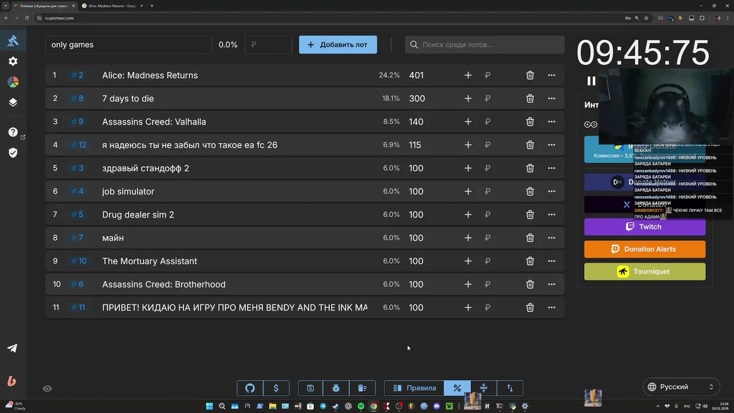Screen dimensions: 734x413
Task: Open the GitHub icon in bottom toolbar
Action: (250, 388)
